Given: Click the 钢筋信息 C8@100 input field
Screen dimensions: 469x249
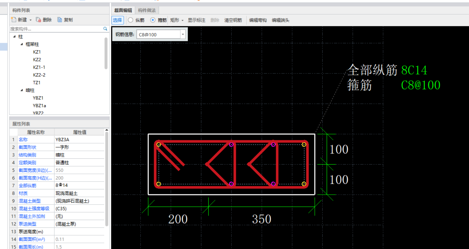Looking at the screenshot, I should tap(158, 34).
